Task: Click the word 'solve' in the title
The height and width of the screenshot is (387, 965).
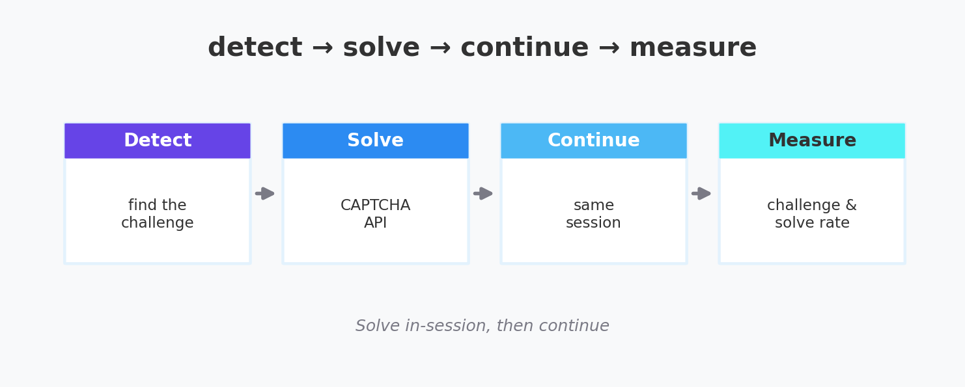Action: [x=382, y=48]
